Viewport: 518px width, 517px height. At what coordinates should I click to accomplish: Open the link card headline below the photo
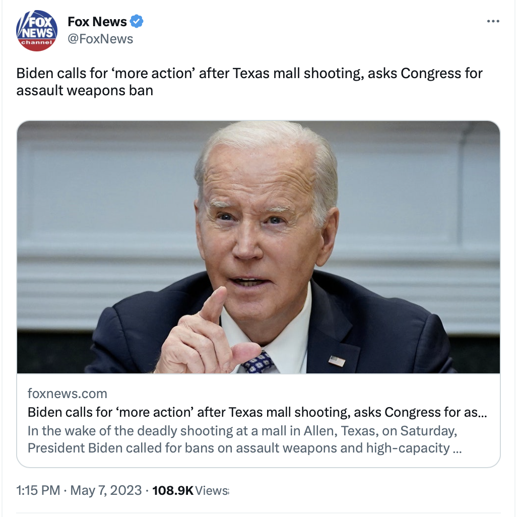pos(257,412)
